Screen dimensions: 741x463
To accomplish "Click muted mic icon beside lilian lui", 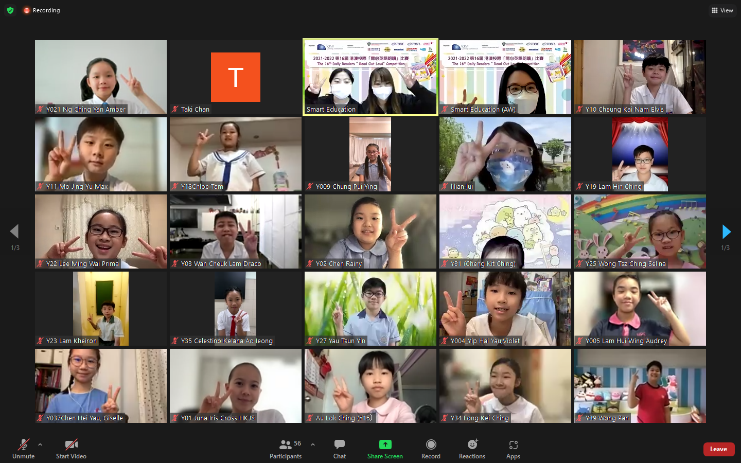I will [x=445, y=186].
